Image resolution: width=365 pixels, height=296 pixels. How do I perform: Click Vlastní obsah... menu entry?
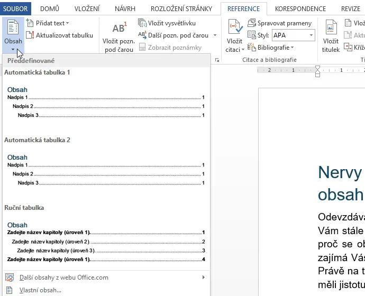pos(106,290)
